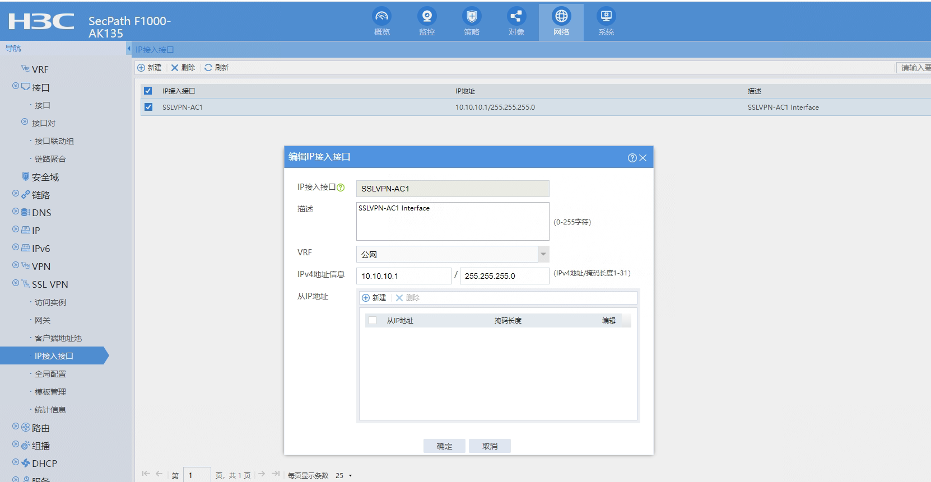Collapse the 接口对 tree node

coord(25,121)
